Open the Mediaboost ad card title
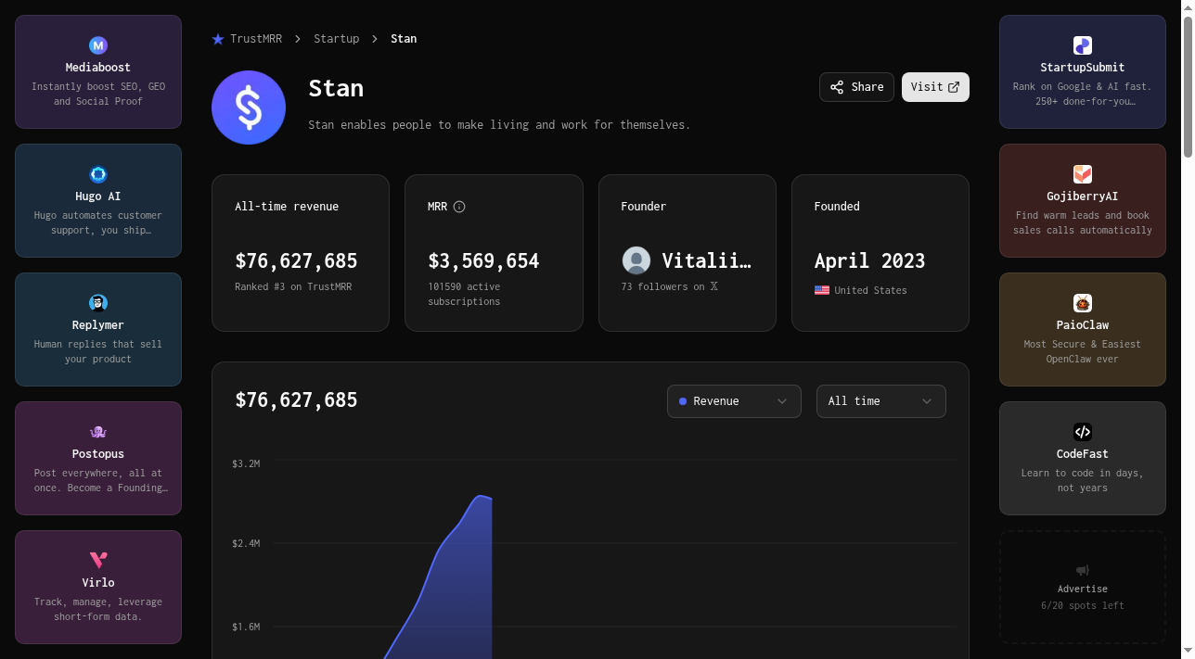The width and height of the screenshot is (1195, 659). (98, 68)
